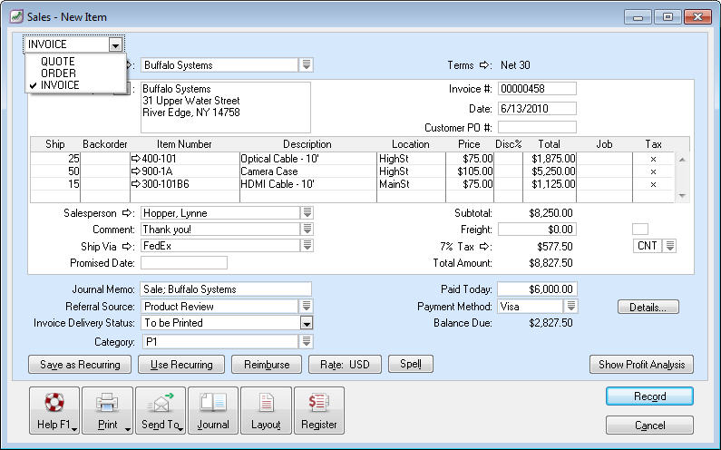Click the Journal Memo field
The height and width of the screenshot is (450, 721).
(226, 289)
